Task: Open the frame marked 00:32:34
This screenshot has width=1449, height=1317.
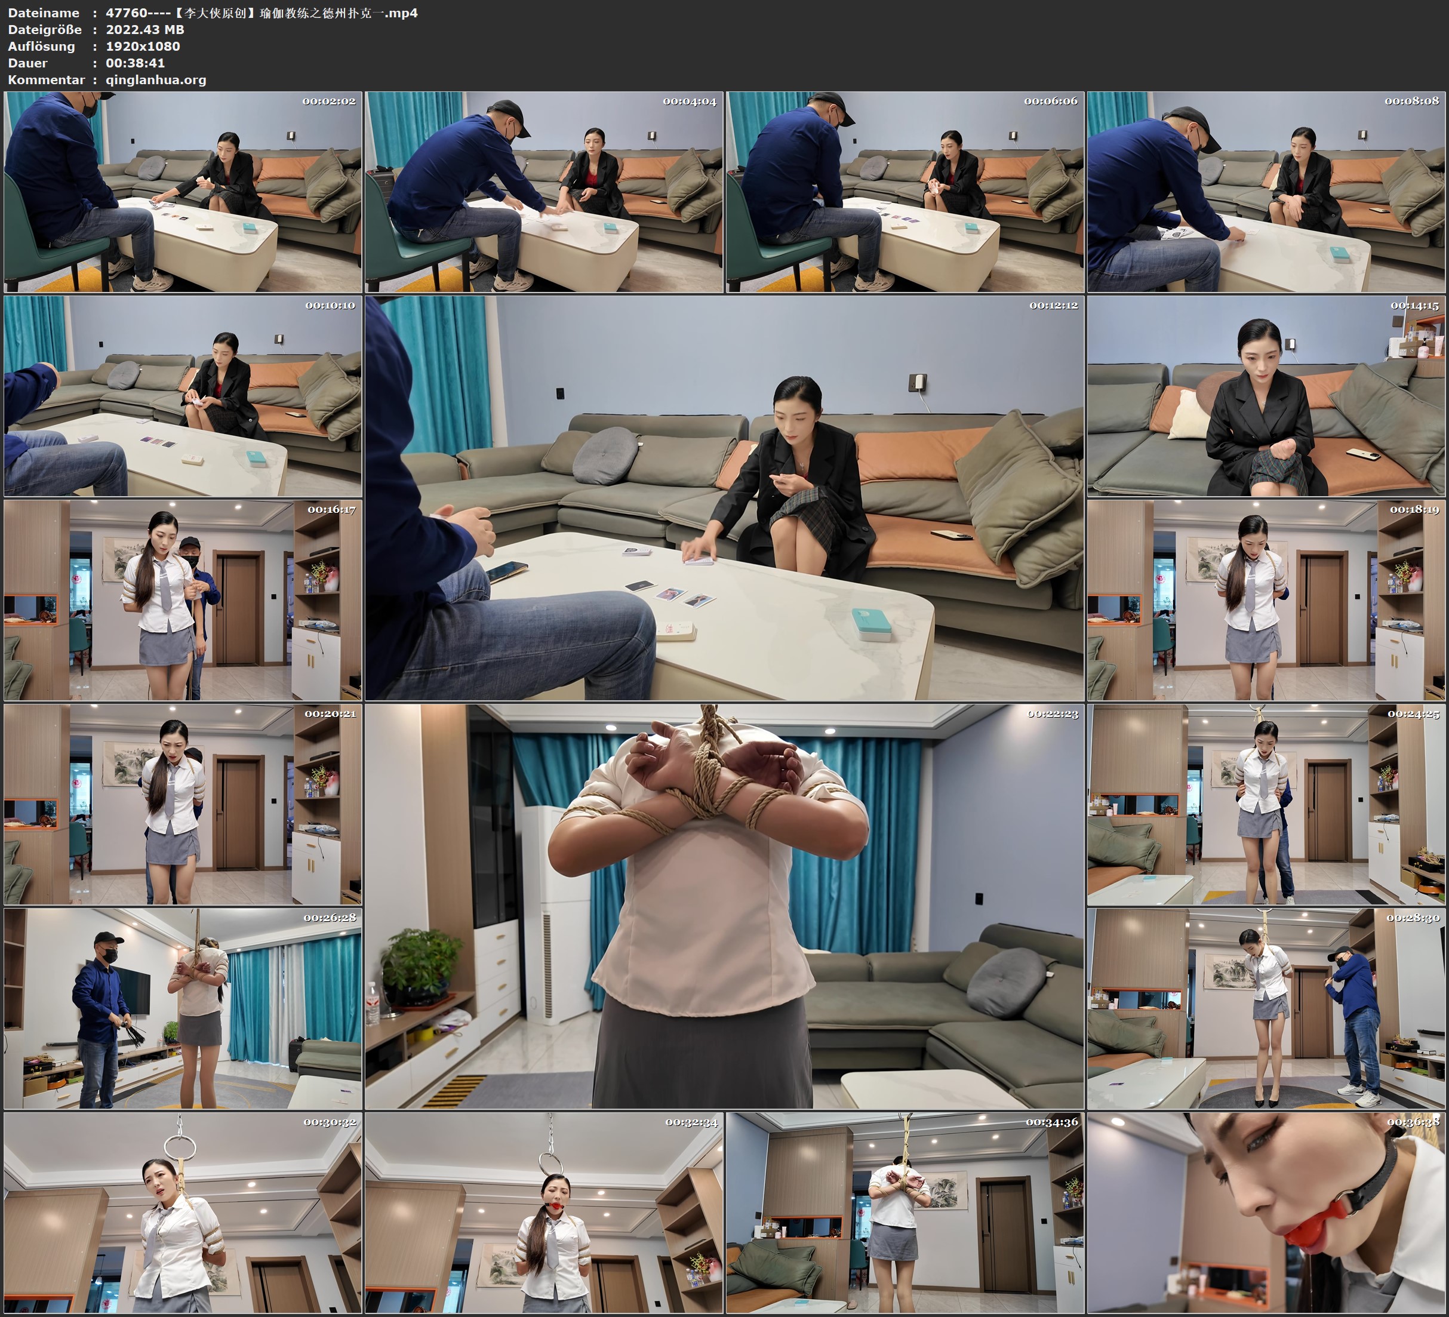Action: pyautogui.click(x=544, y=1213)
